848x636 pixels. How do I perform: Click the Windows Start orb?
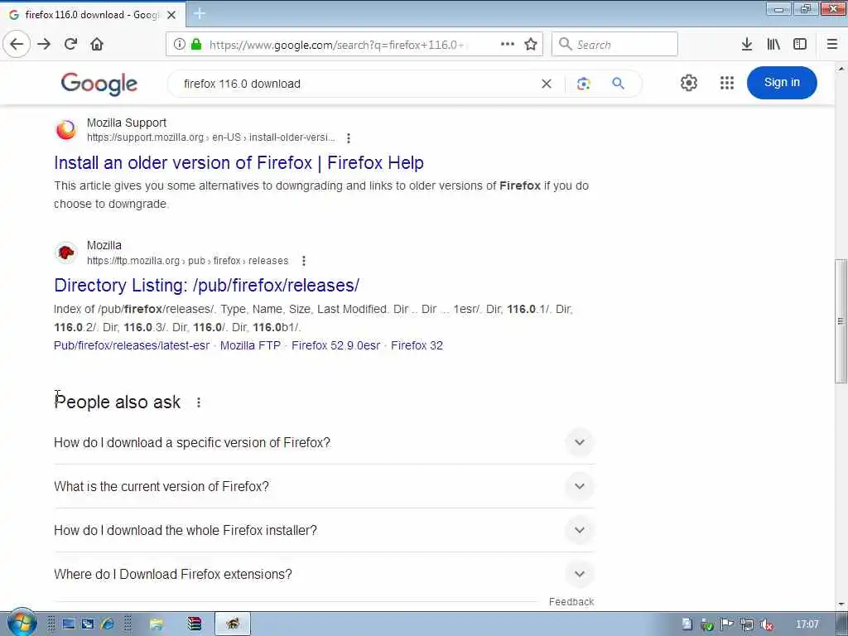[x=22, y=623]
